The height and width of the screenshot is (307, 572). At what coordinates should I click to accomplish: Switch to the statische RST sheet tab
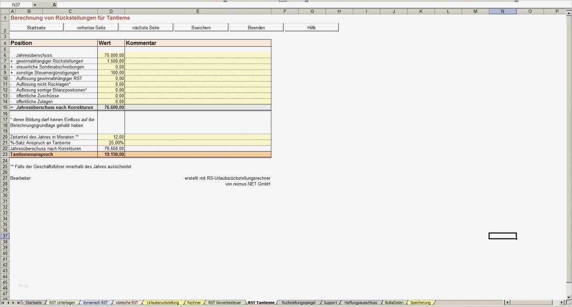click(127, 303)
